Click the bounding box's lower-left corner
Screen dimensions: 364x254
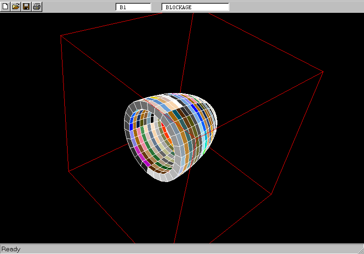tap(68, 171)
